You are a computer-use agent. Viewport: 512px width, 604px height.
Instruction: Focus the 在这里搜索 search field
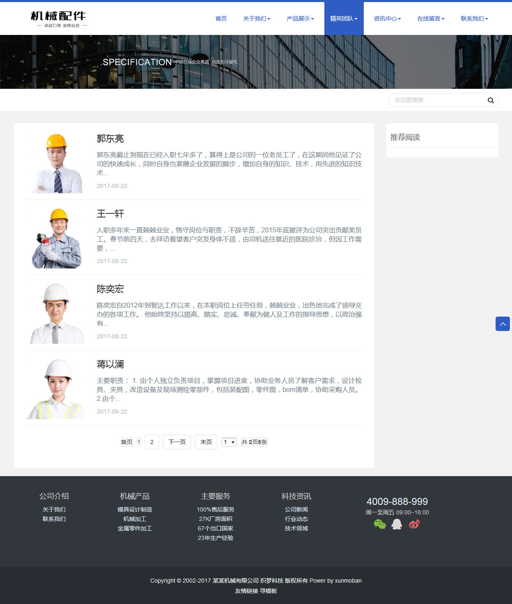click(437, 100)
